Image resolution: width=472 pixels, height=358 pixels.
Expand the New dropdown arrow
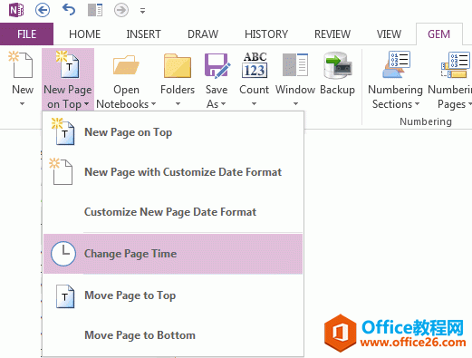pyautogui.click(x=22, y=104)
